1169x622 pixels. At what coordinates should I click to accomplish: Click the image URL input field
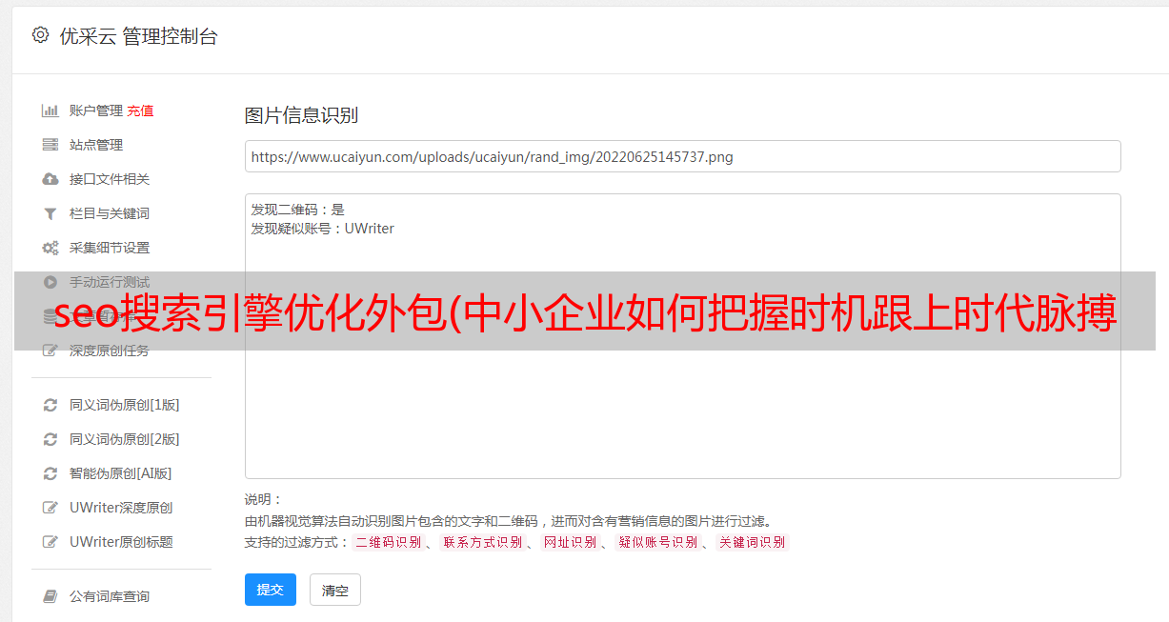(x=682, y=156)
